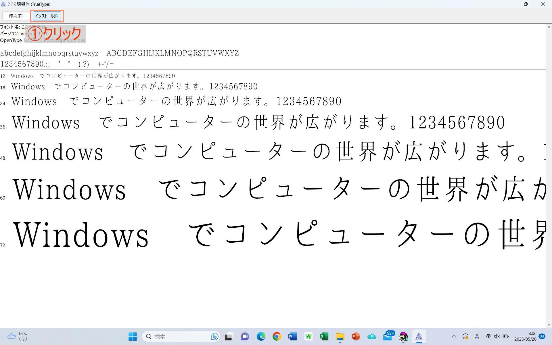Open Google Chrome from taskbar

(277, 336)
